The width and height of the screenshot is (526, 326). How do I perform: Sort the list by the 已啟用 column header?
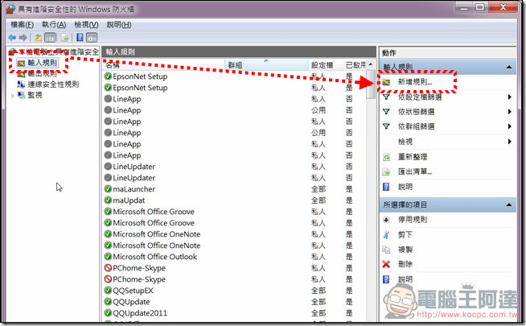coord(355,64)
